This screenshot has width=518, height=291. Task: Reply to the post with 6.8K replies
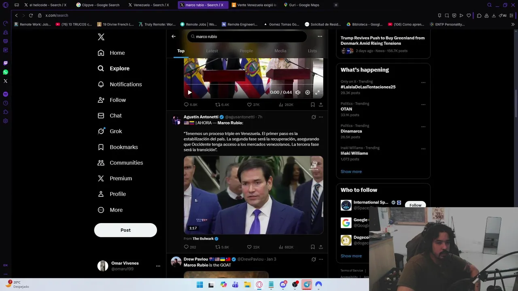191,105
